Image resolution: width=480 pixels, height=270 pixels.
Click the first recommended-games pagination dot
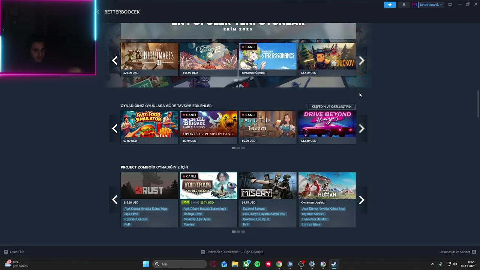(x=234, y=148)
